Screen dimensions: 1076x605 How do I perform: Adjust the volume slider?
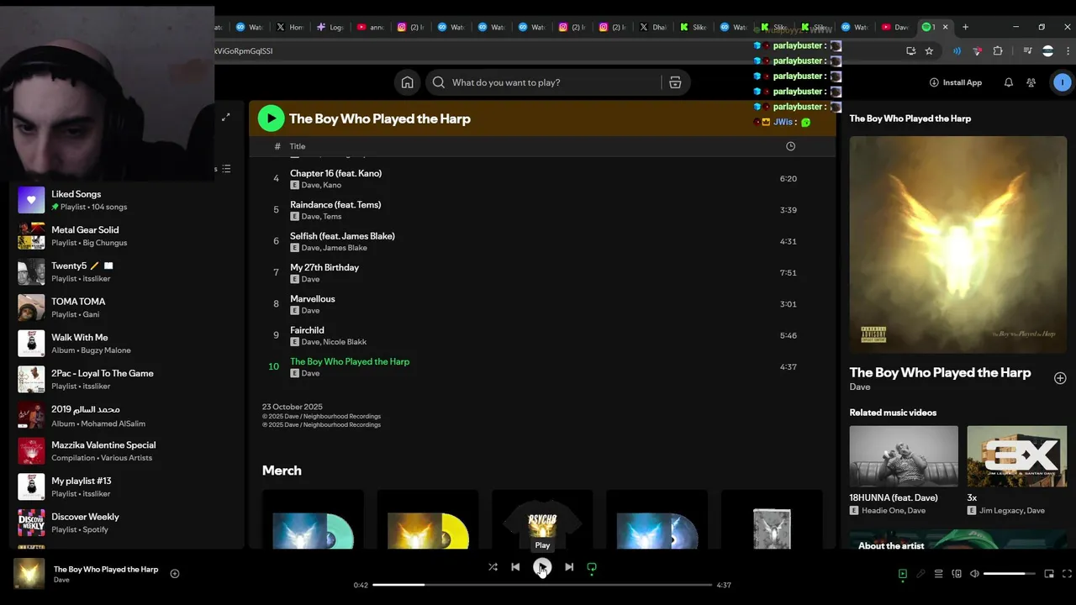tap(1010, 574)
